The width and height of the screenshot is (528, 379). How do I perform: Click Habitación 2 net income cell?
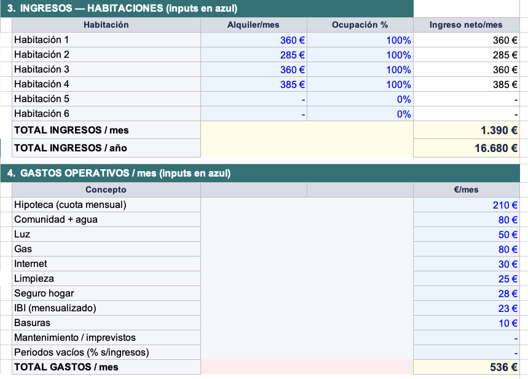[467, 55]
